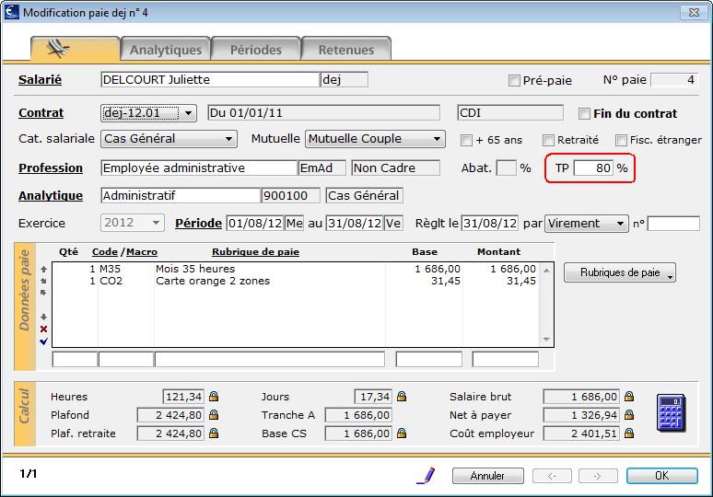Check the Fin du contrat checkbox
Viewport: 713px width, 497px height.
coord(584,113)
